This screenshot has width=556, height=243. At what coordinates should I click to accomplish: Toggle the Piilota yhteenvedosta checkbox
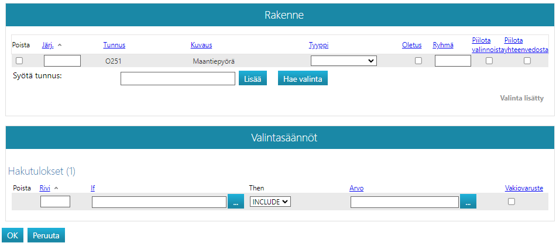(x=527, y=61)
